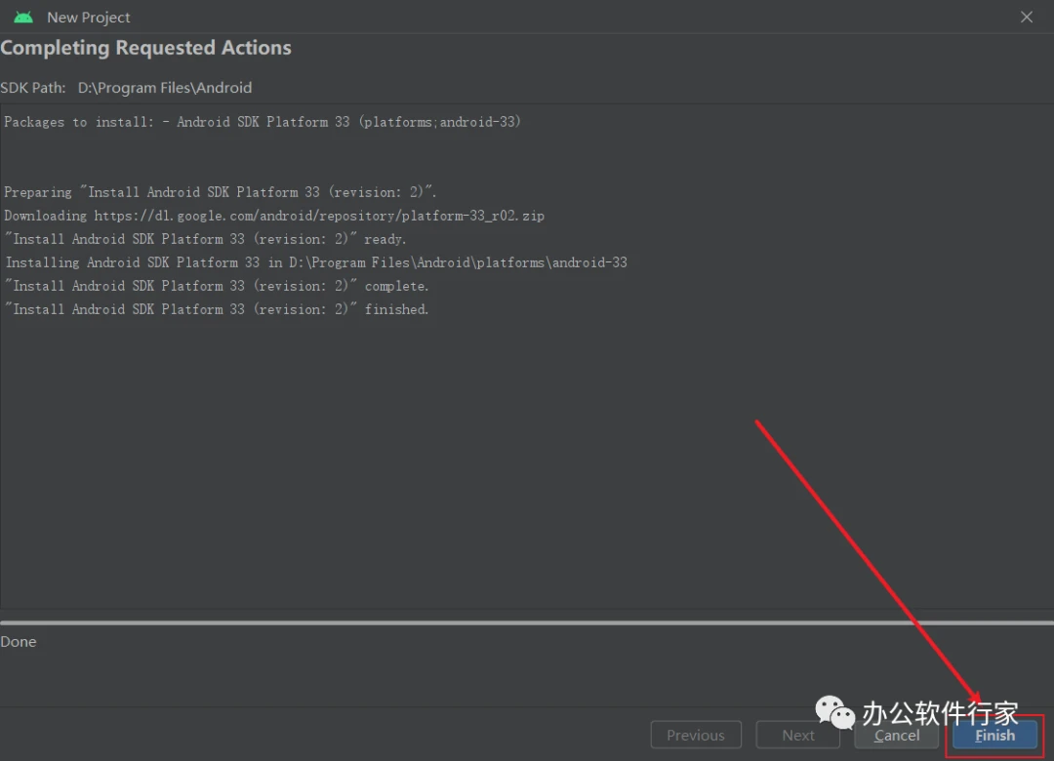
Task: Click the SDK Path label
Action: pos(33,88)
